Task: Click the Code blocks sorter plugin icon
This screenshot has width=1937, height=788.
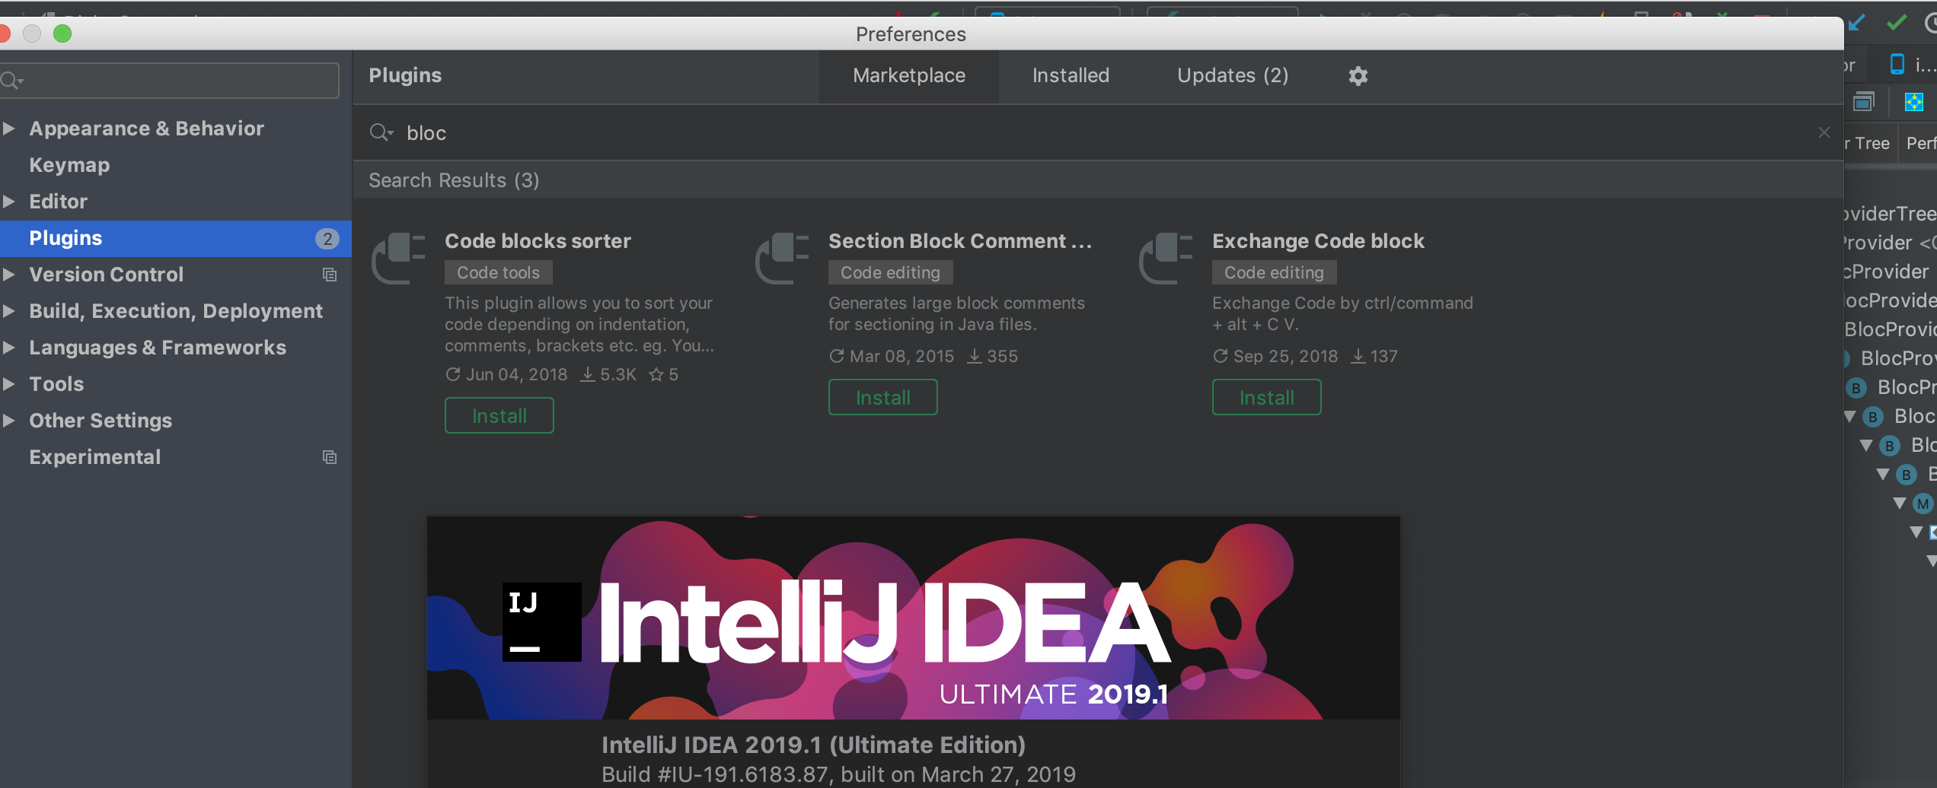Action: 398,259
